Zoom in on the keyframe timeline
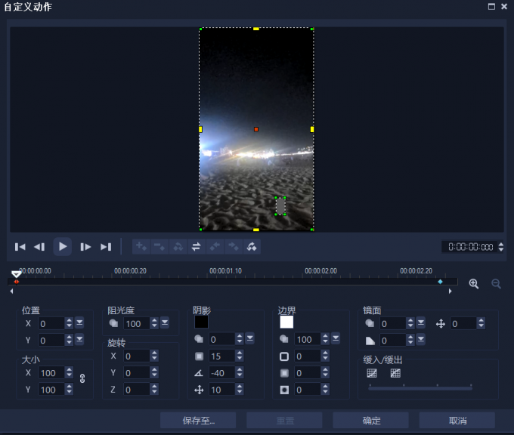Viewport: 514px width, 435px height. 474,283
